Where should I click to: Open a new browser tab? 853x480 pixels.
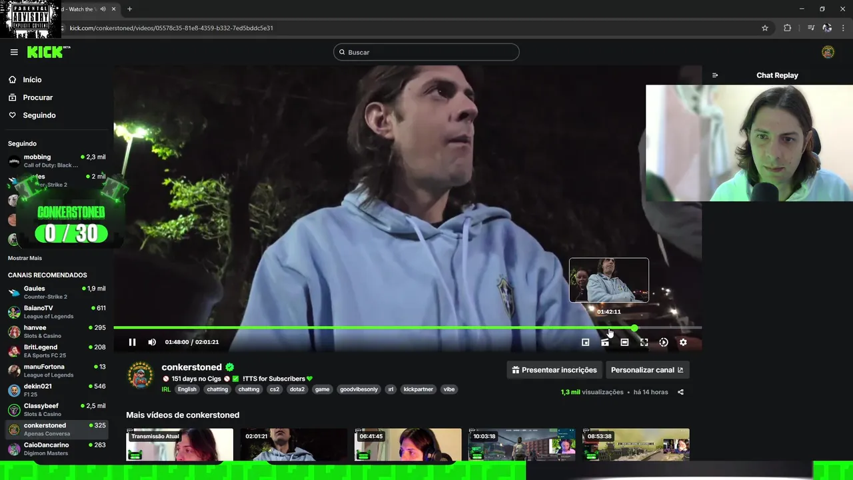[x=129, y=9]
